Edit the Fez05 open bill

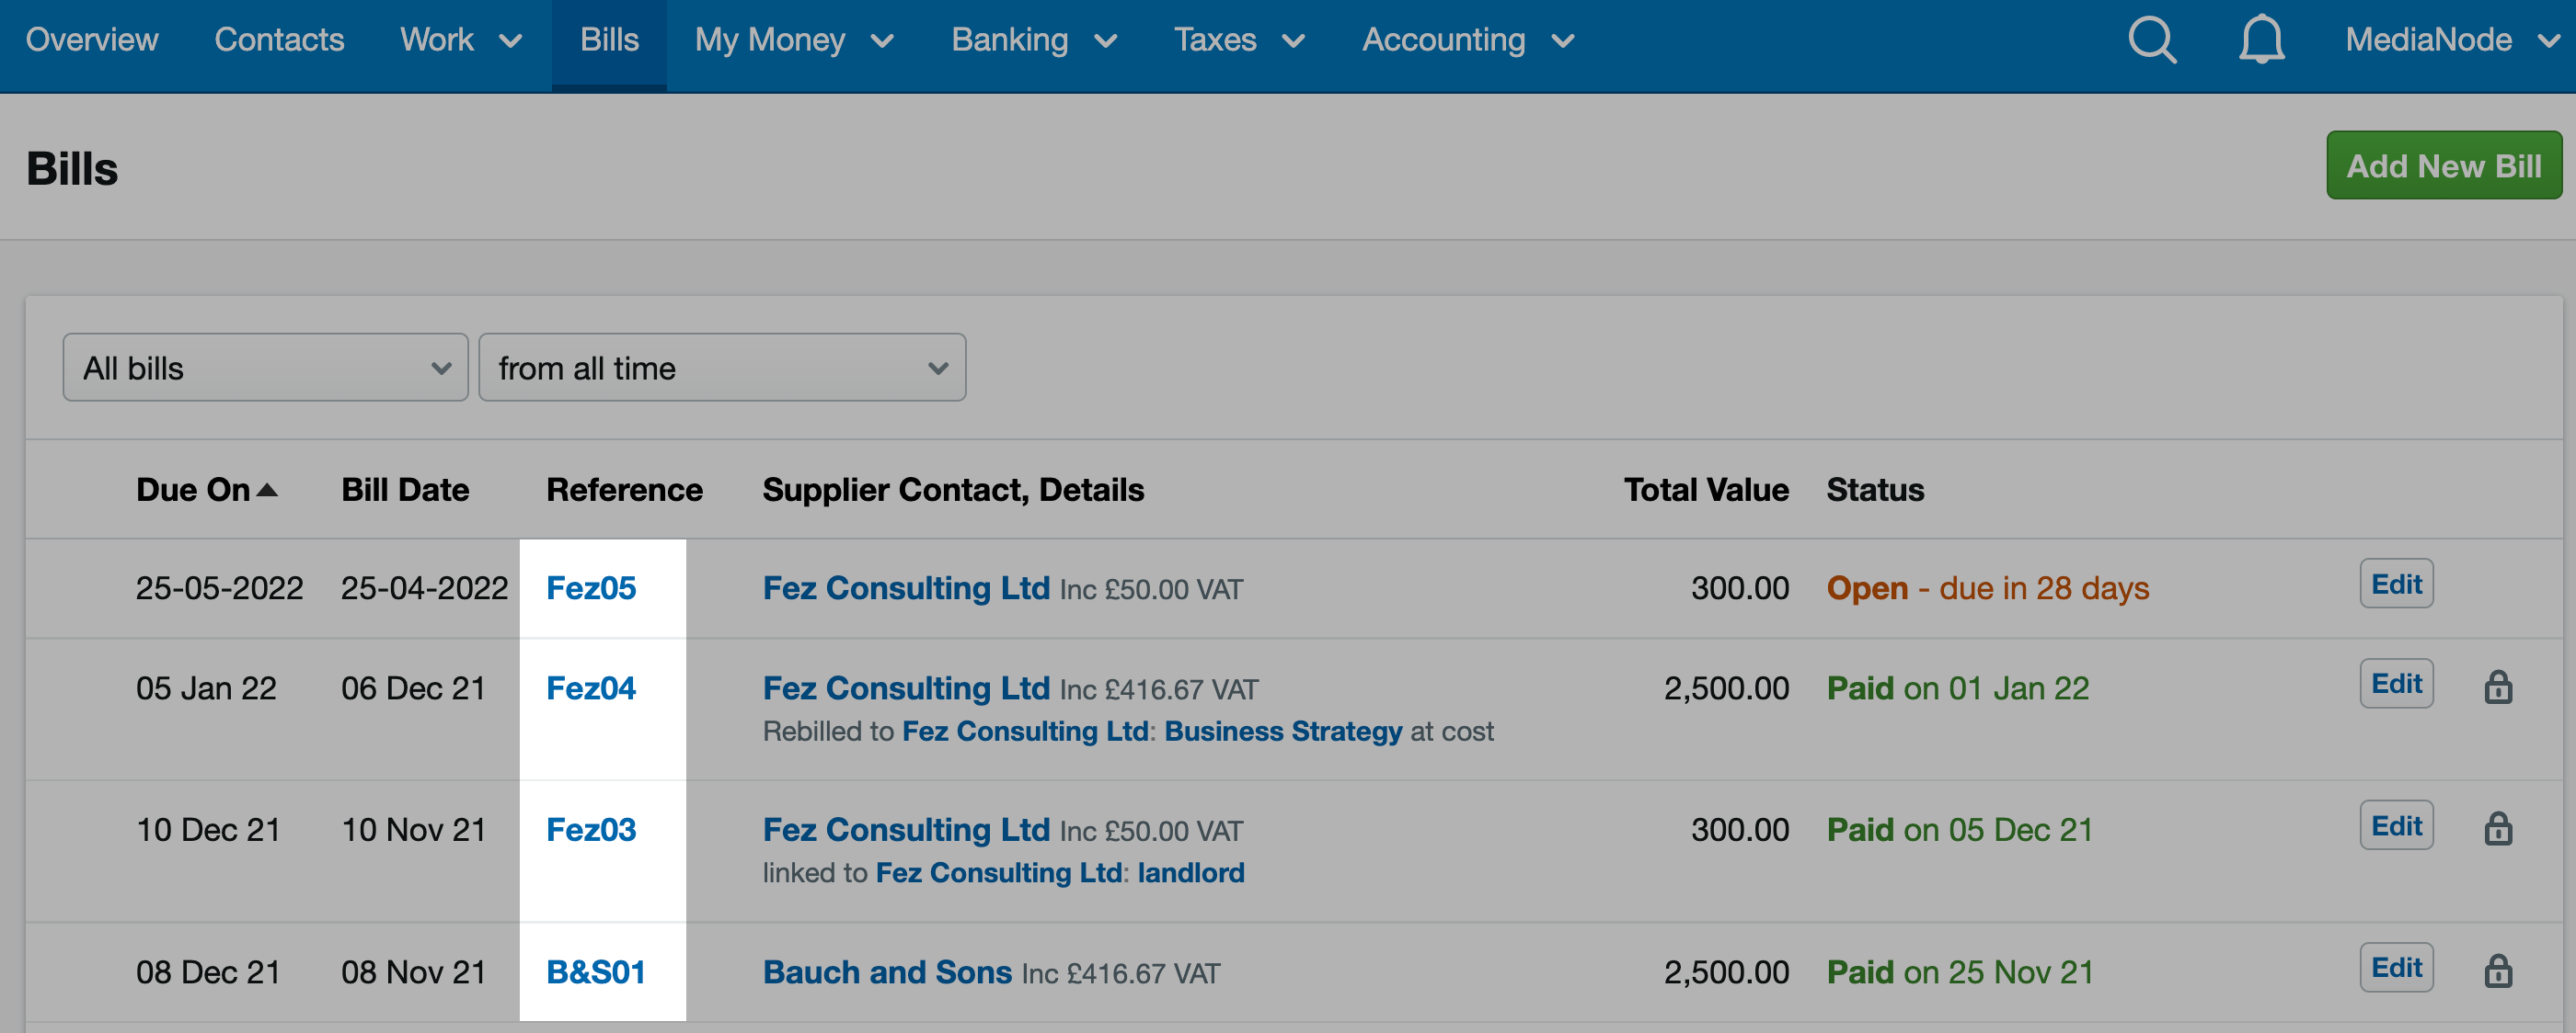click(2396, 583)
